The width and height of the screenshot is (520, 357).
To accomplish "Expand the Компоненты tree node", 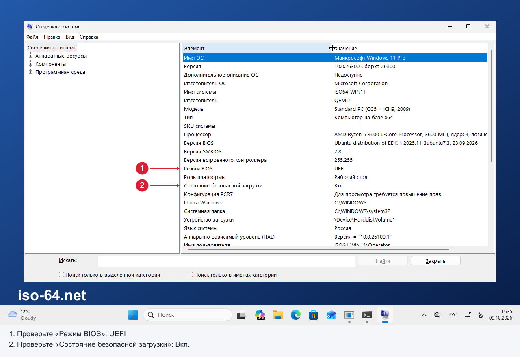I will coord(30,64).
